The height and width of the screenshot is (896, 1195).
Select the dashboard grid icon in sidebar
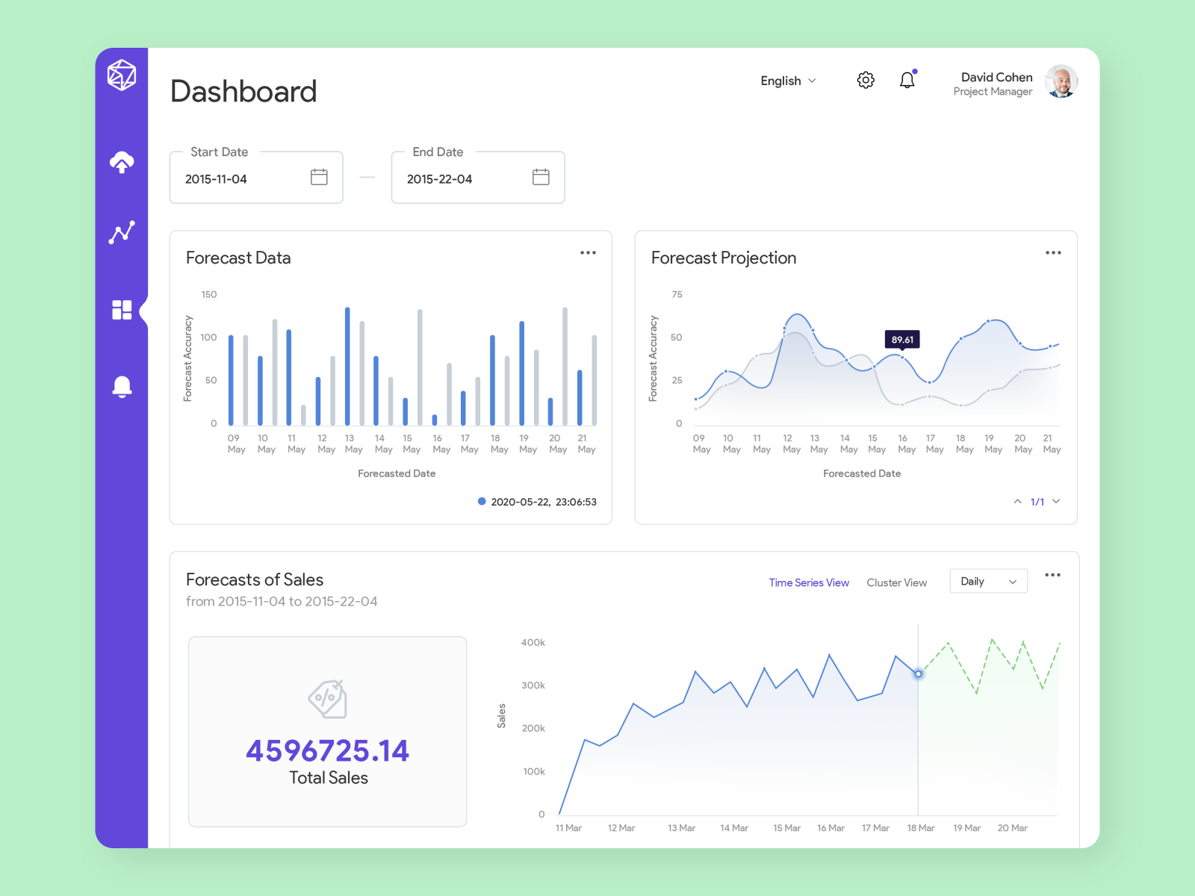click(122, 309)
